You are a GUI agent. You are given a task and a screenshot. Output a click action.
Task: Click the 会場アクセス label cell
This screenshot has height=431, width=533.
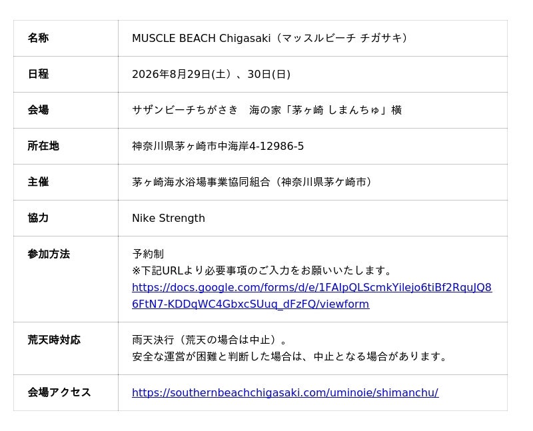[x=66, y=392]
